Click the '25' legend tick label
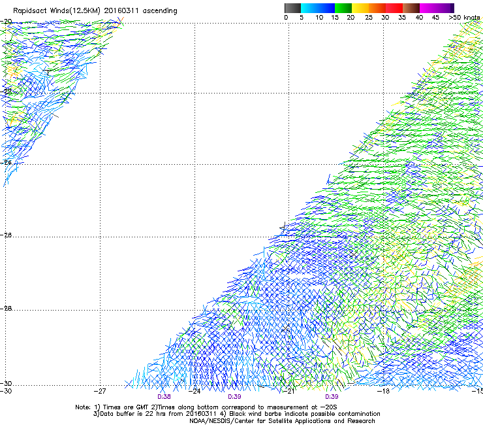This screenshot has height=425, width=483. pos(369,18)
